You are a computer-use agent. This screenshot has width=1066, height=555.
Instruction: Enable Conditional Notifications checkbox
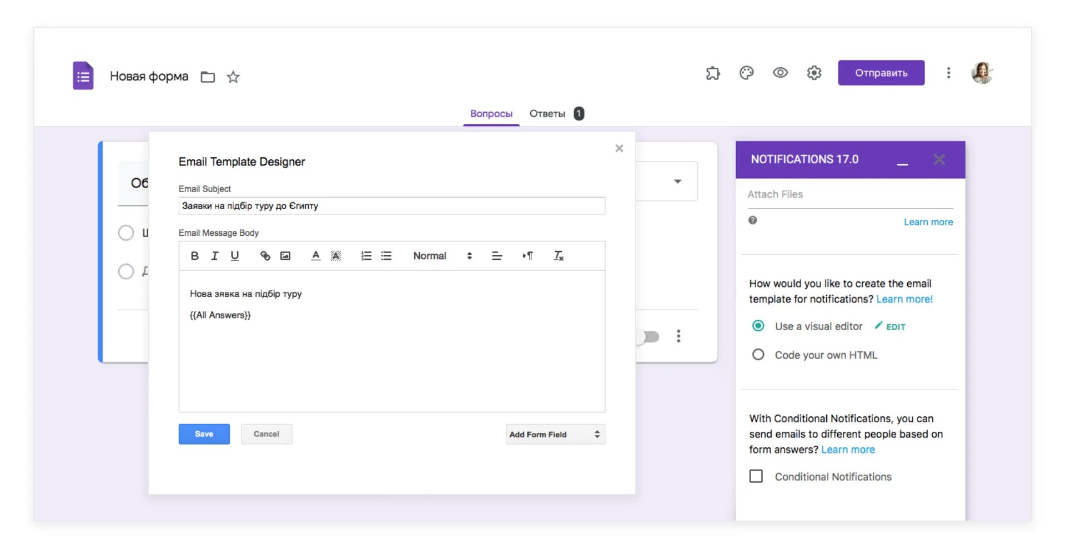click(756, 476)
